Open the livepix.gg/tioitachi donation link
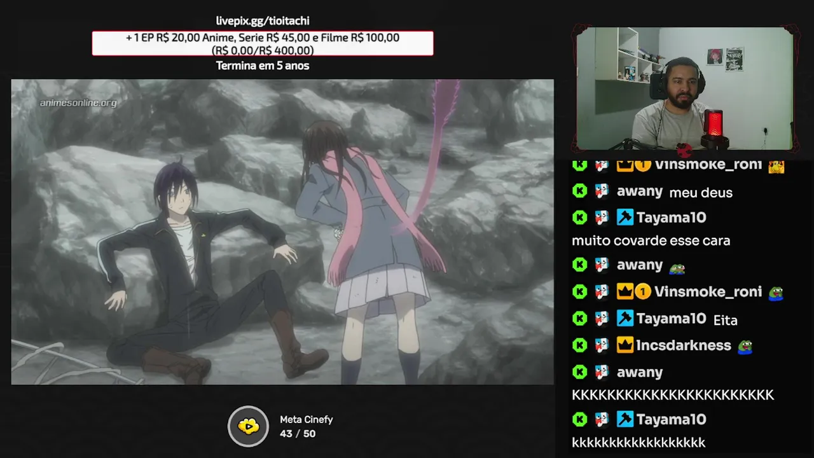The image size is (814, 458). 263,21
